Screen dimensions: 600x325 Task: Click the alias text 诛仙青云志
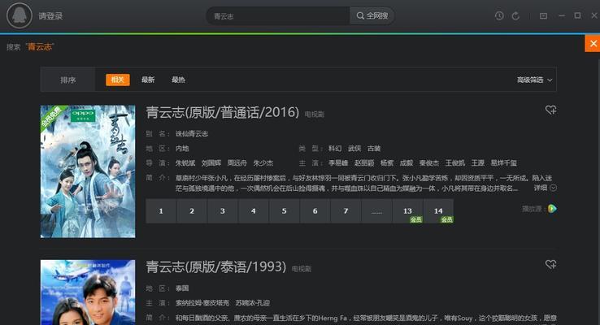(x=192, y=134)
